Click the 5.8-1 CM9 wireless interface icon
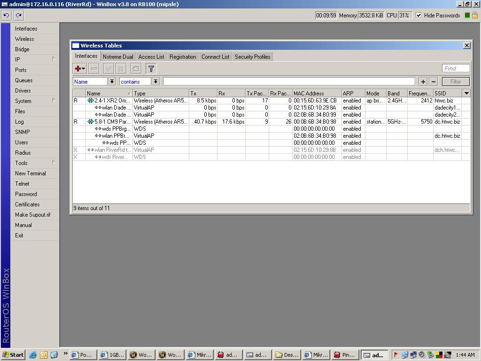Screen dimensions: 481x361 91,122
